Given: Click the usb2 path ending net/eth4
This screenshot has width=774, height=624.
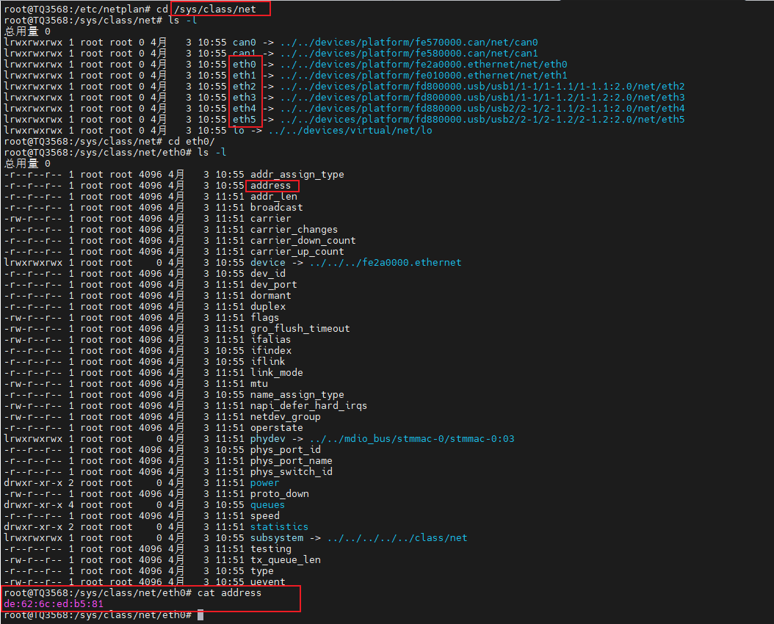Looking at the screenshot, I should pos(482,109).
